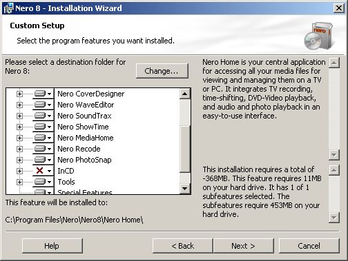
Task: Click the install path C:\Program Files\Nero text
Action: (x=74, y=220)
